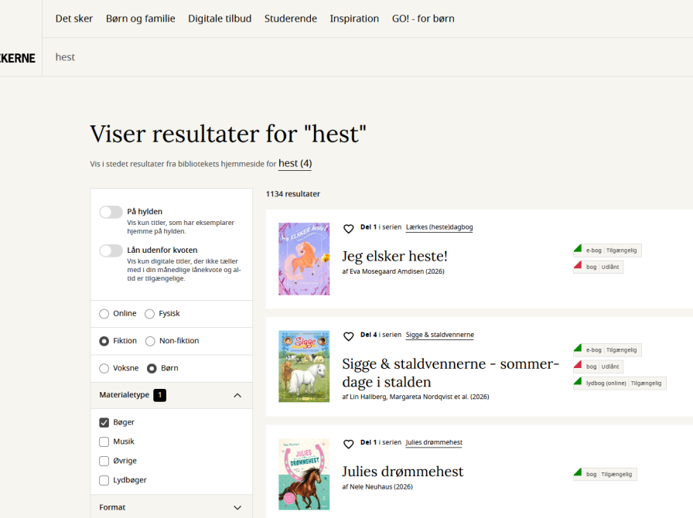Select the Online radio button
Viewport: 693px width, 518px height.
104,314
